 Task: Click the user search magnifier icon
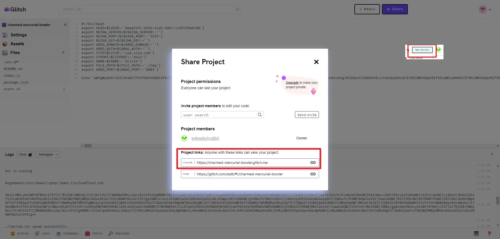click(x=260, y=115)
